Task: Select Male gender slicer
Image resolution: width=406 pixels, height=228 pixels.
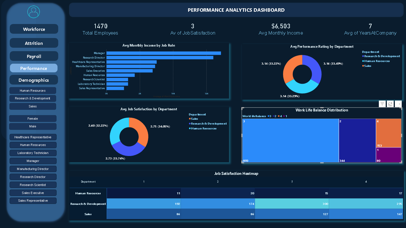Action: click(33, 126)
